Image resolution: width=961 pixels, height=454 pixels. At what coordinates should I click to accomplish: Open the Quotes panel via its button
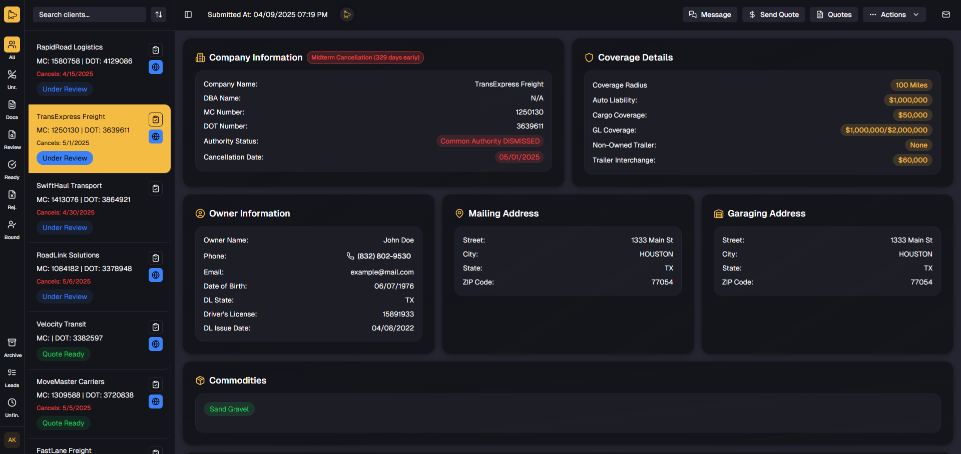[833, 14]
